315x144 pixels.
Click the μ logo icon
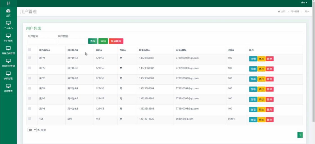[8, 3]
